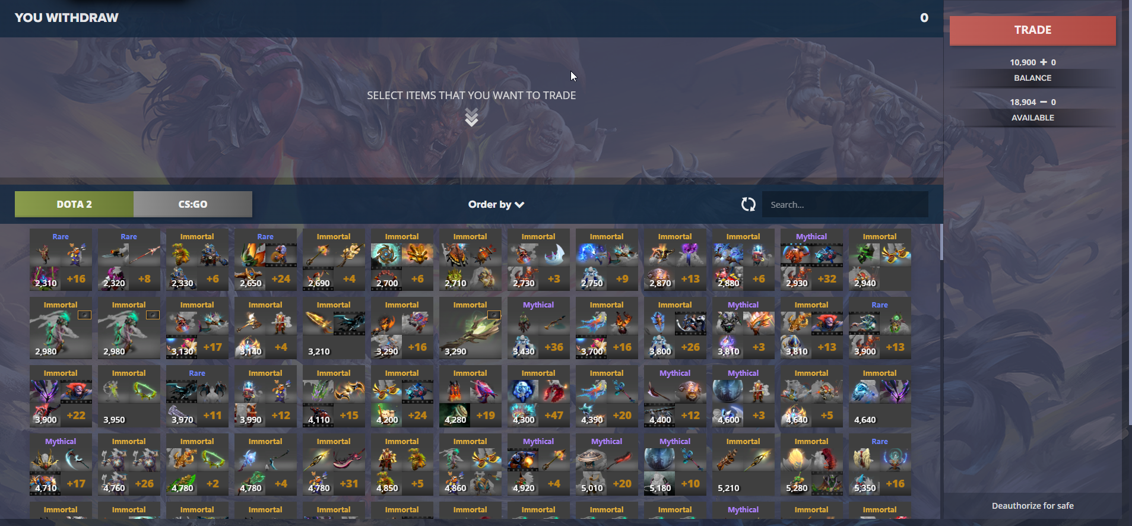Click the Search input field
Viewport: 1132px width, 526px height.
845,204
